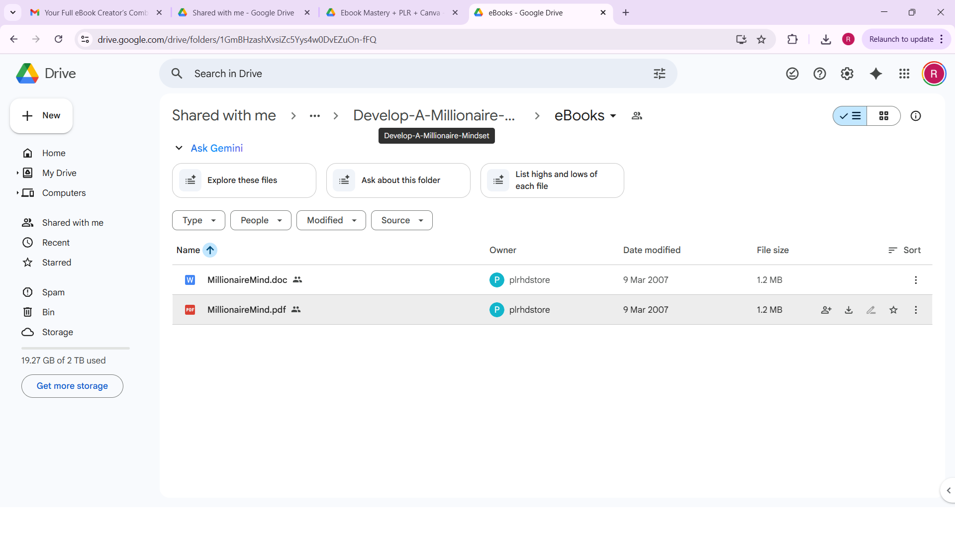Open the Help support icon
Image resolution: width=955 pixels, height=537 pixels.
pos(820,73)
